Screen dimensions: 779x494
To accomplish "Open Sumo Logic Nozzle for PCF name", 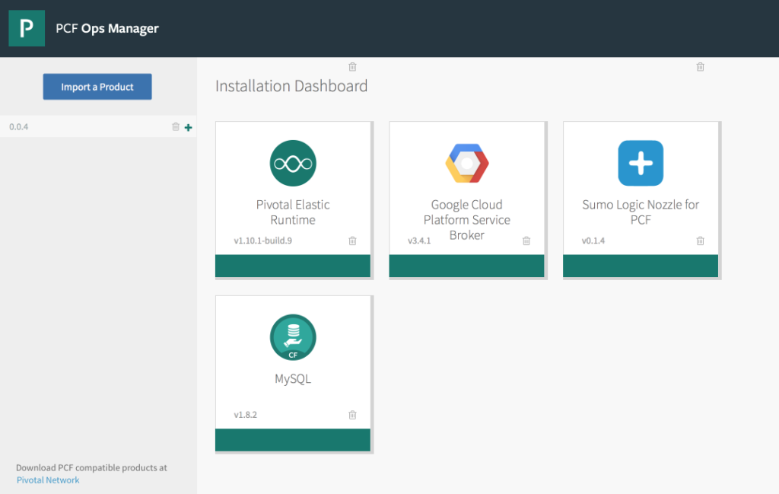I will coord(641,212).
